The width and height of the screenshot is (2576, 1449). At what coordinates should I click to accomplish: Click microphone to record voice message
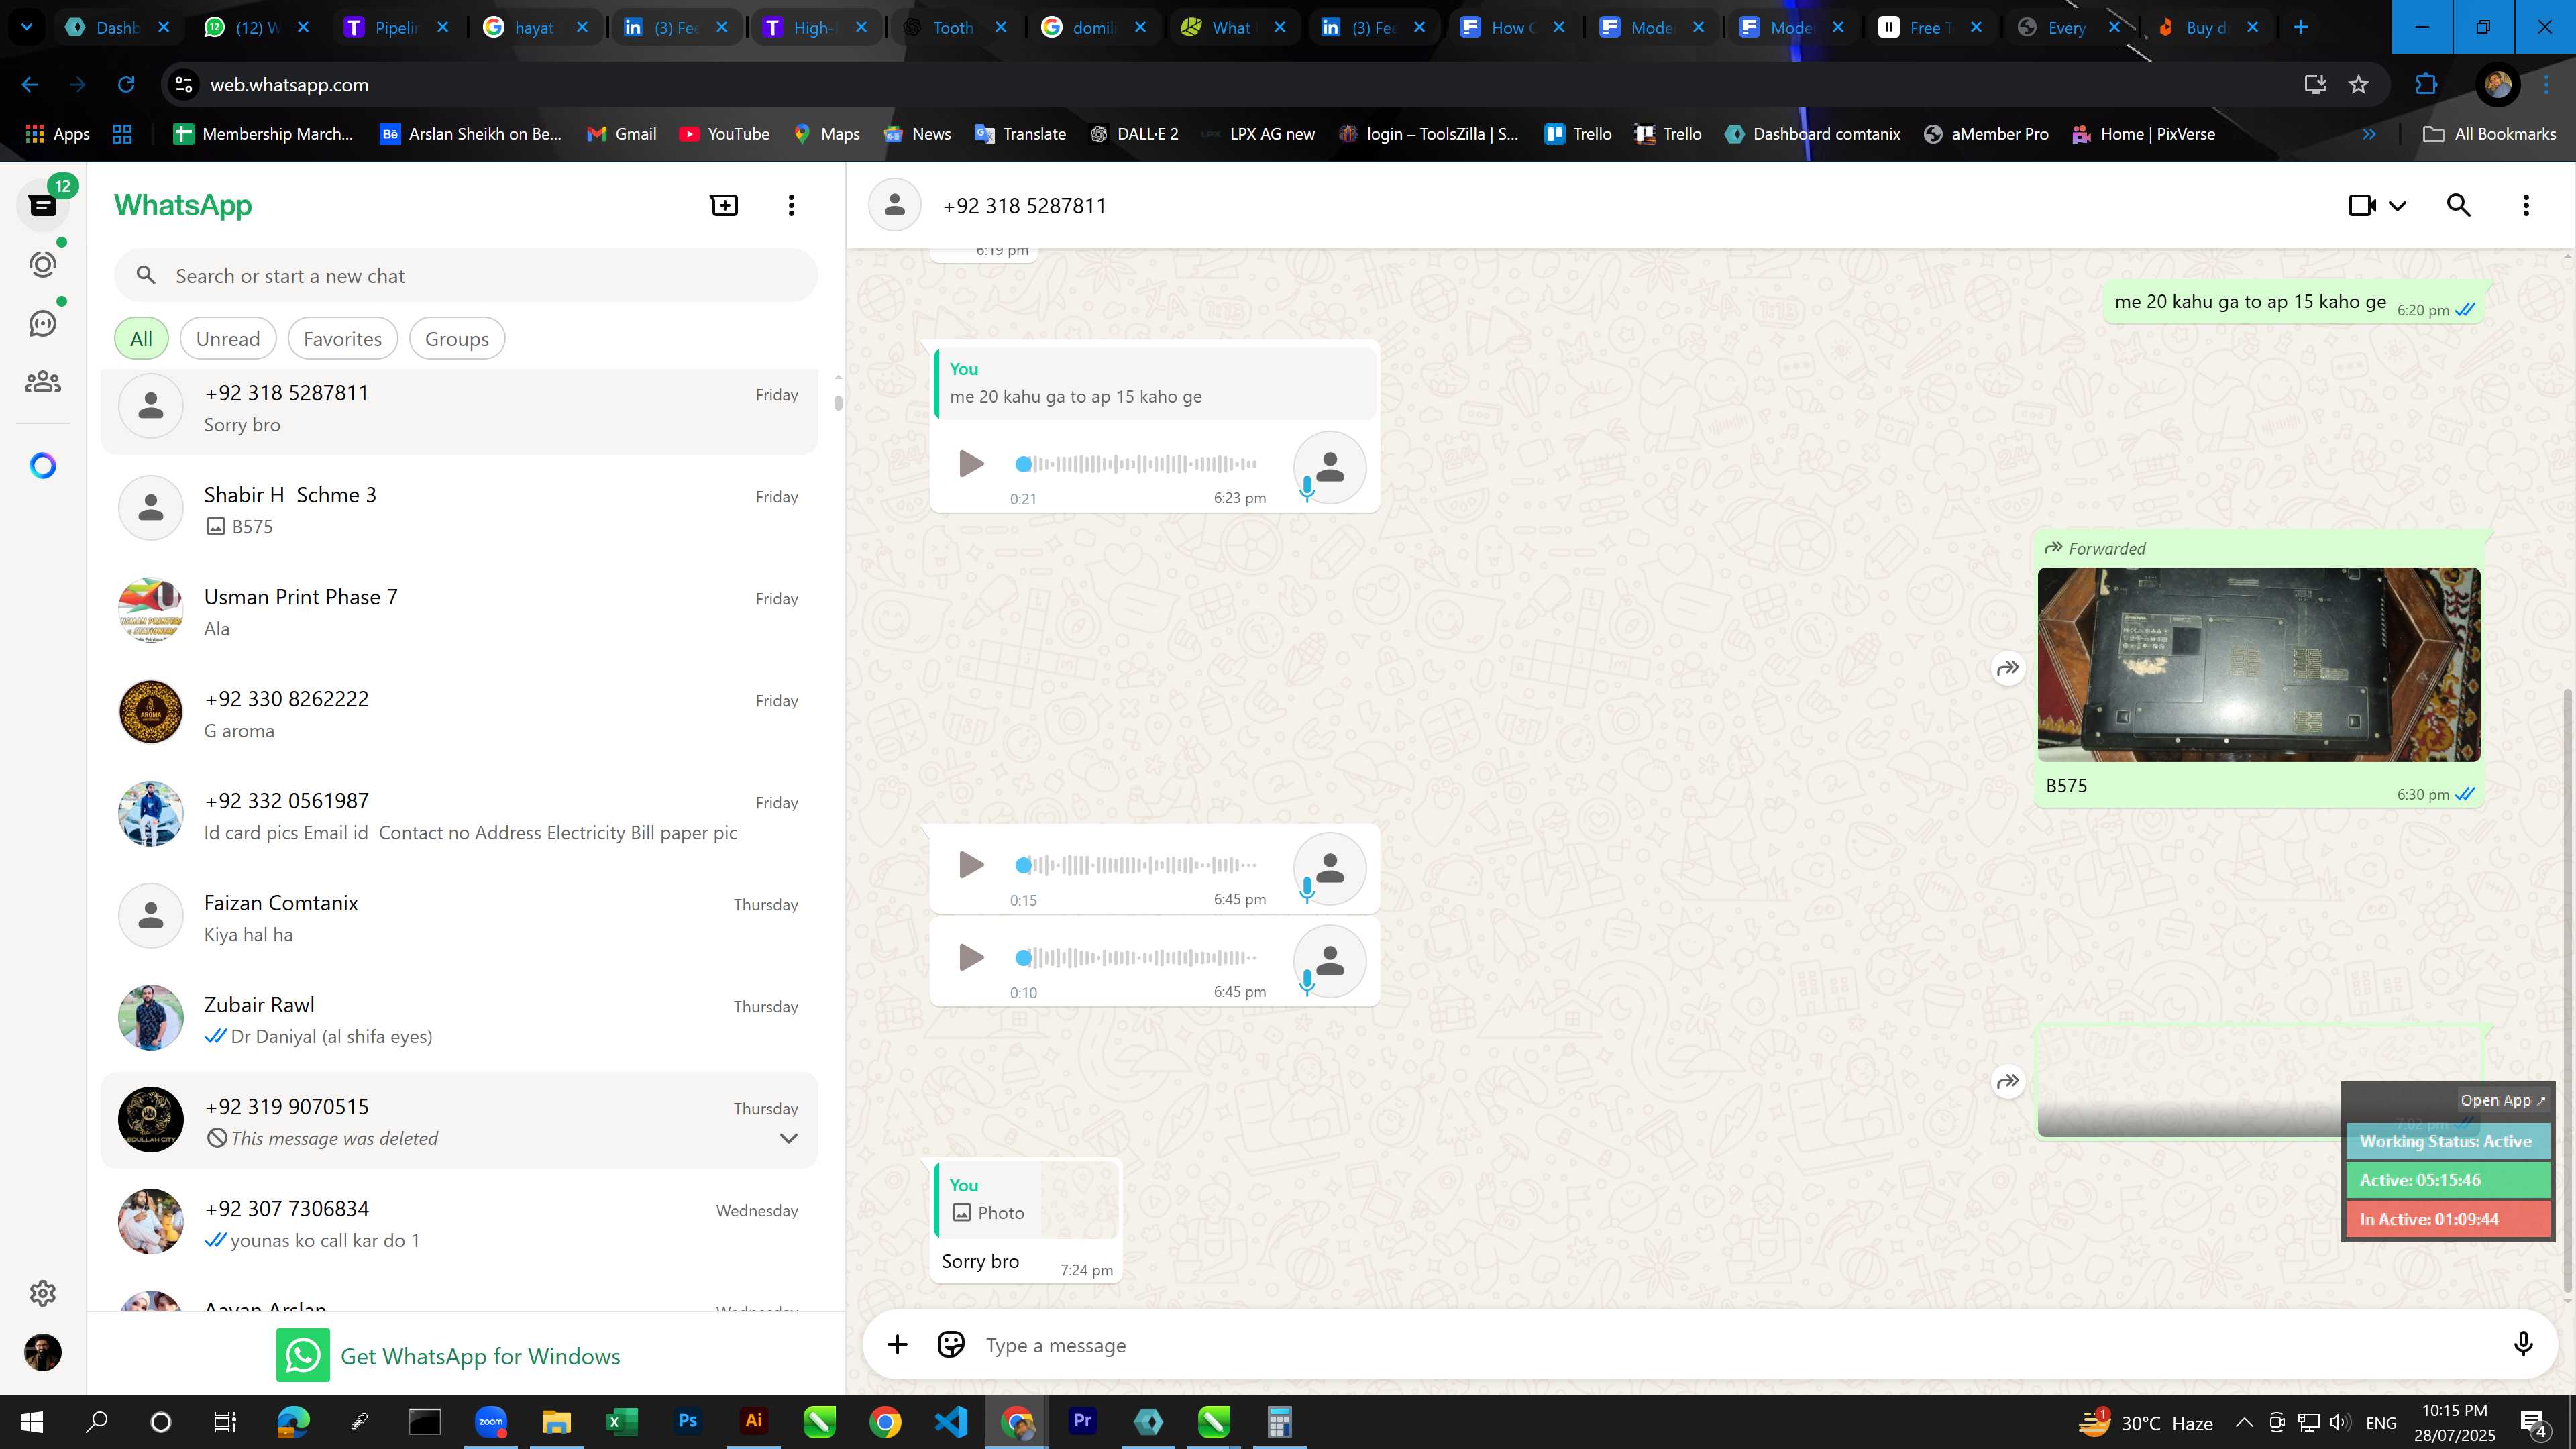(2523, 1345)
